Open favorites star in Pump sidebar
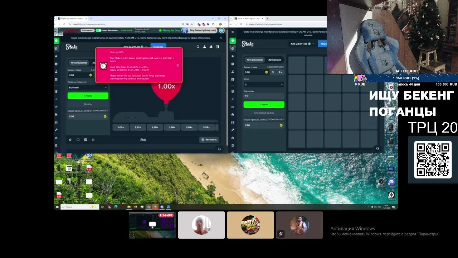 tap(56, 56)
